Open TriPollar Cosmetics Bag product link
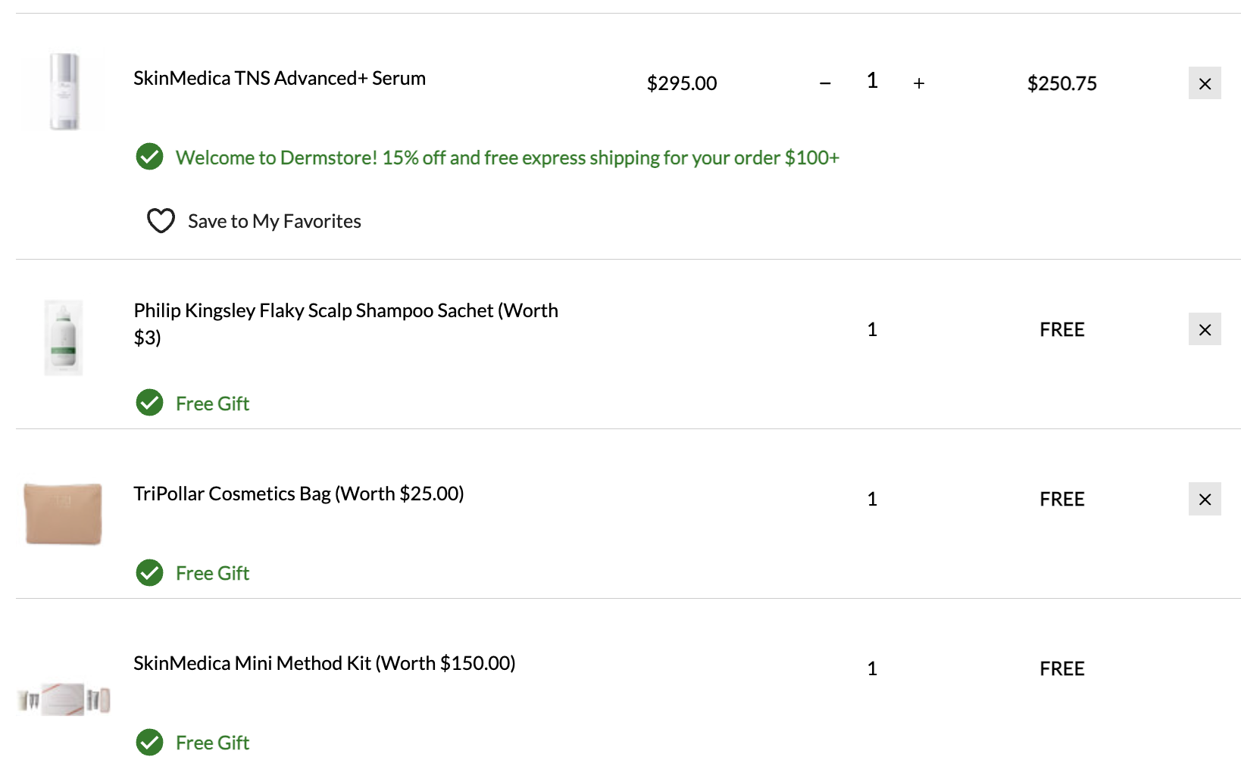The height and width of the screenshot is (760, 1241). pyautogui.click(x=299, y=494)
